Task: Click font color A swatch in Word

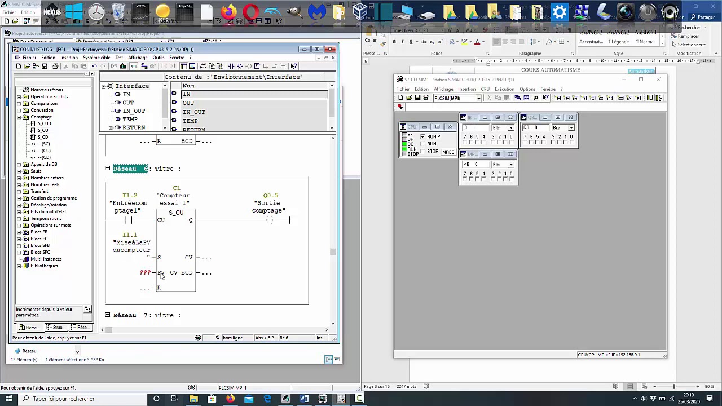Action: click(x=477, y=42)
